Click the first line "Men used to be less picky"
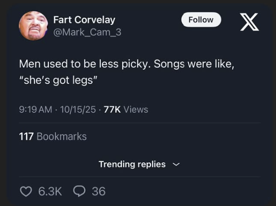Viewport: 276px width, 206px height. (84, 63)
